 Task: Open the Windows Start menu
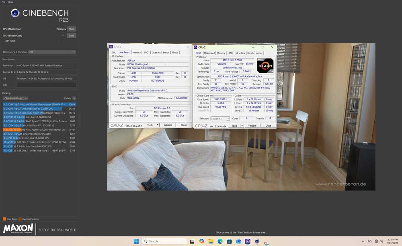click(x=136, y=241)
